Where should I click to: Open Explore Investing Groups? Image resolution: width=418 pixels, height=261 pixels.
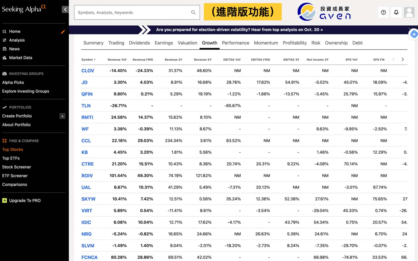pyautogui.click(x=26, y=91)
